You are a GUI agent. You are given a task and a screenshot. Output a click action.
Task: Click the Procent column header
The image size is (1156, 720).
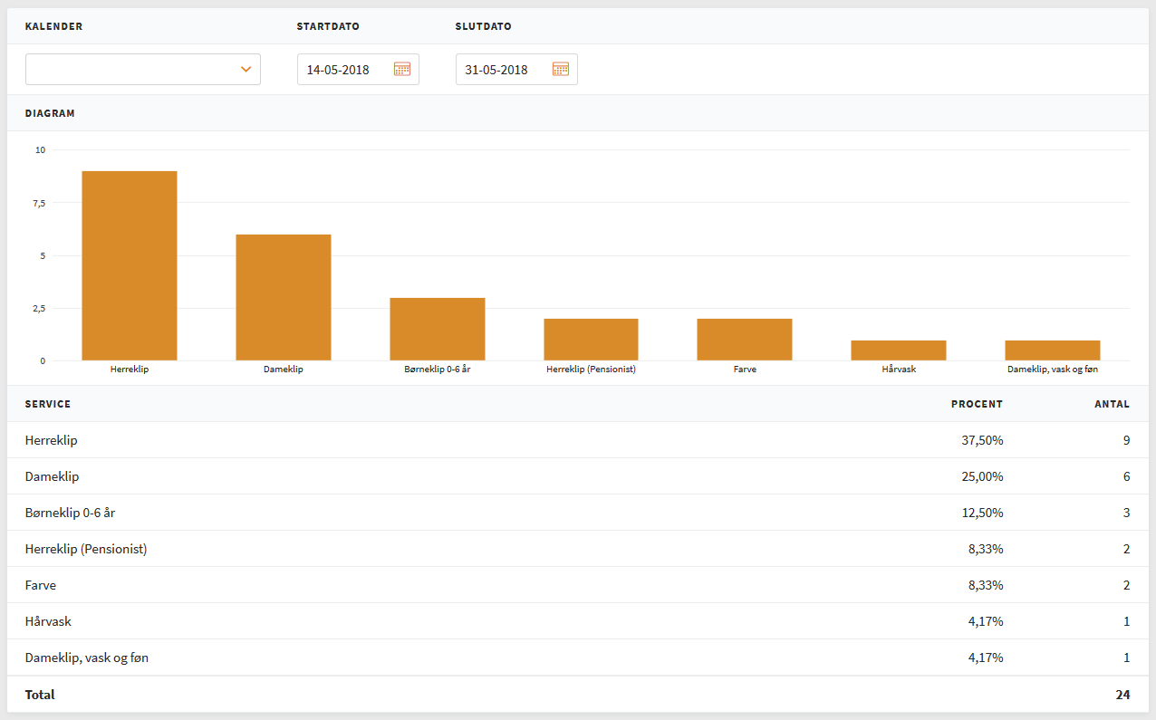977,404
